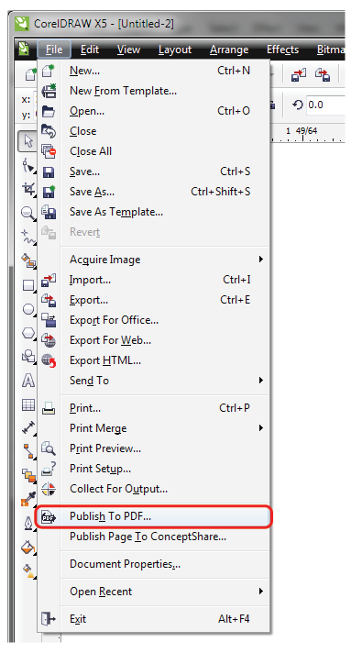Choose Save As from File menu
This screenshot has height=664, width=362.
coord(165,192)
